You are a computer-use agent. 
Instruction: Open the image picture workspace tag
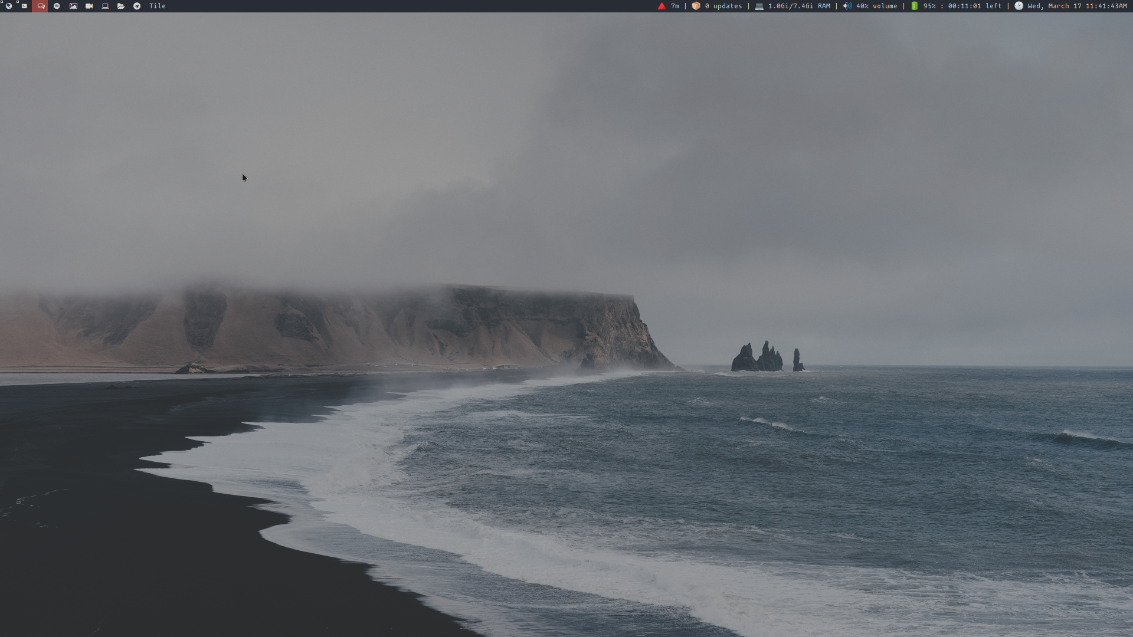[73, 6]
